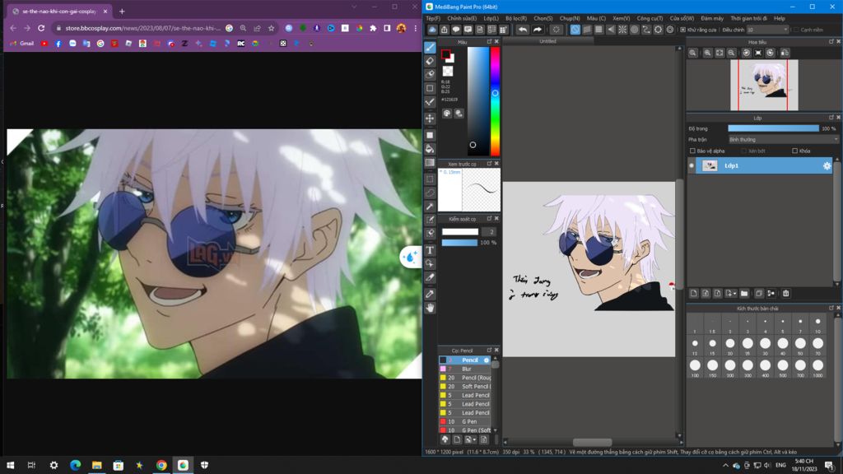Open File Explorer from the taskbar
This screenshot has height=474, width=843.
[97, 465]
